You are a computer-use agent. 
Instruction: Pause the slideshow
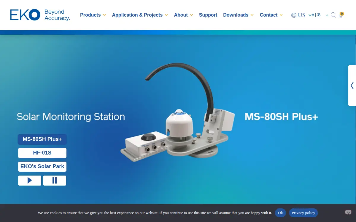(55, 181)
